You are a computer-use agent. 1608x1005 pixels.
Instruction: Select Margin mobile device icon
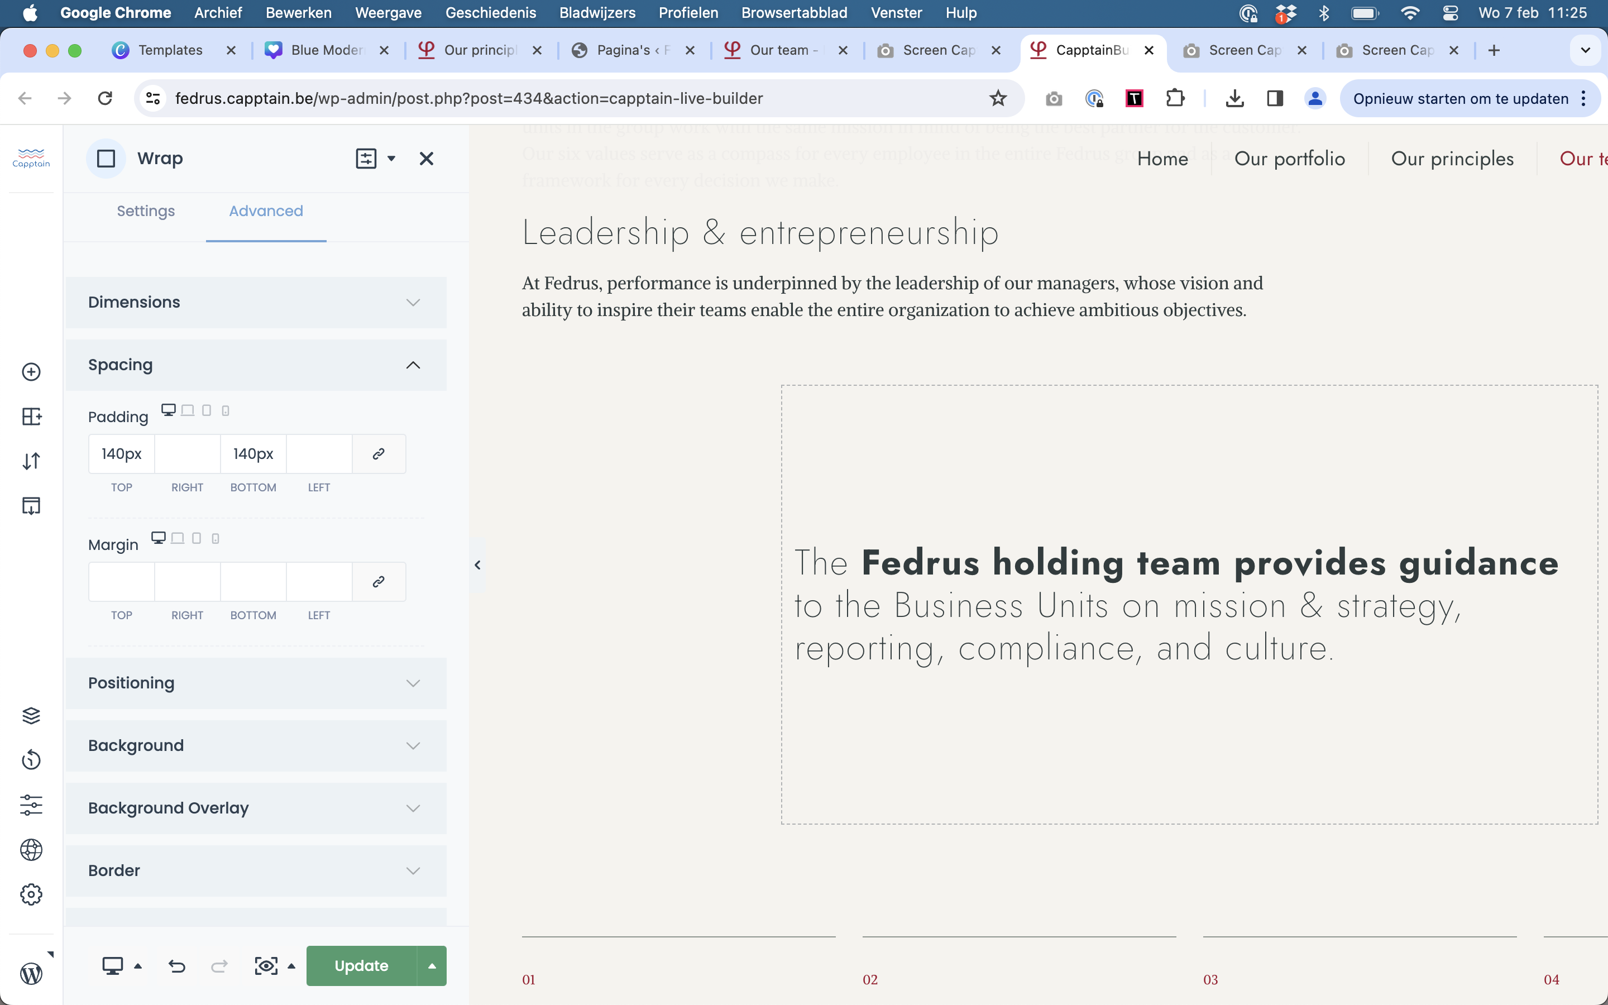(216, 538)
